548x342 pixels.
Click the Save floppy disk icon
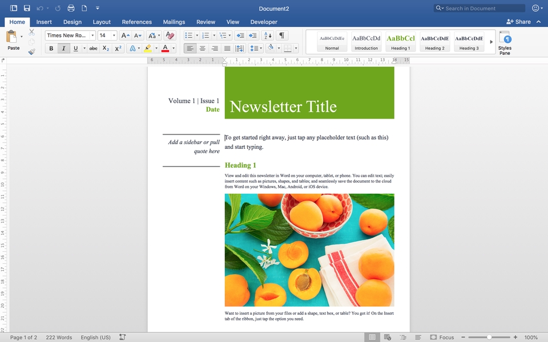coord(27,8)
